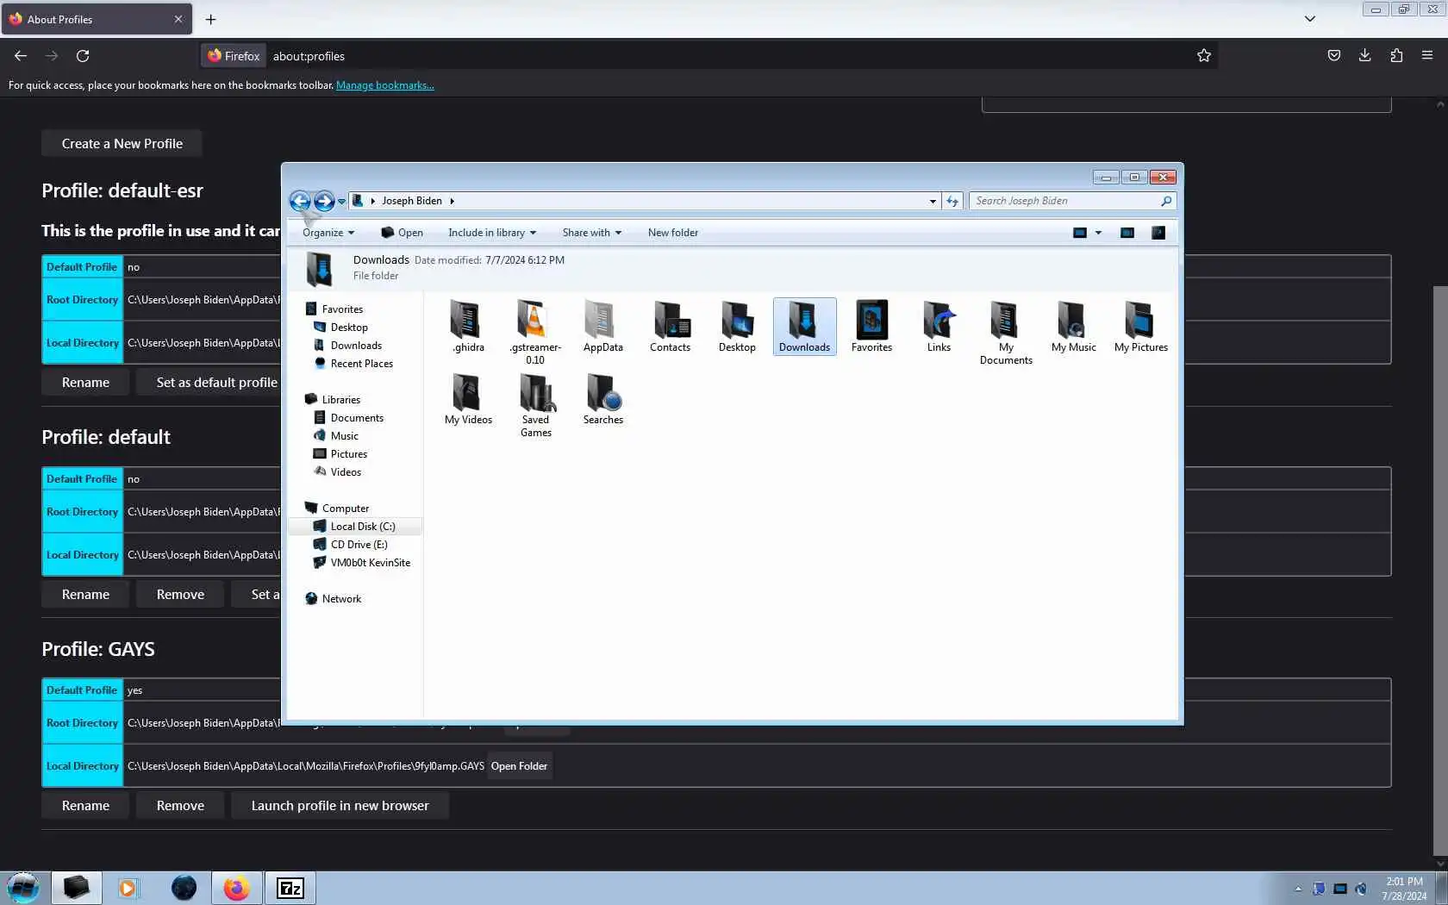The image size is (1448, 905).
Task: Reload the about:profiles page
Action: tap(83, 56)
